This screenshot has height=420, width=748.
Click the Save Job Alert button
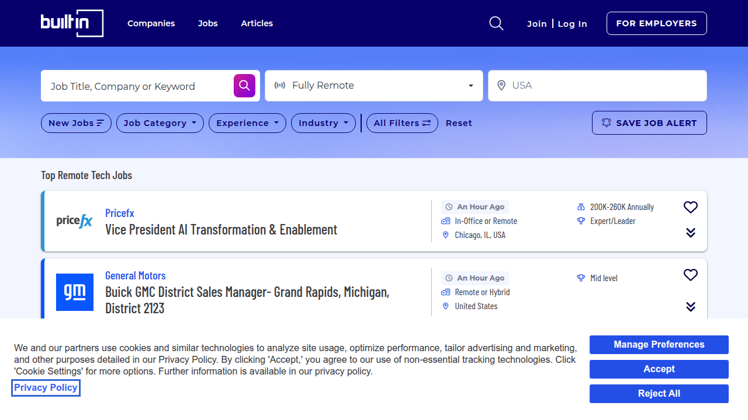[x=649, y=123]
